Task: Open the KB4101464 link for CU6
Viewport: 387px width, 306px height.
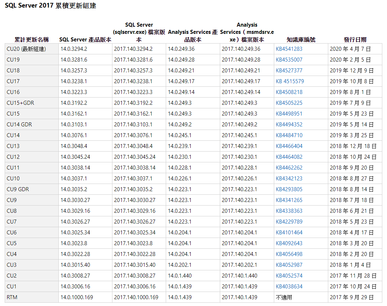Action: click(289, 233)
